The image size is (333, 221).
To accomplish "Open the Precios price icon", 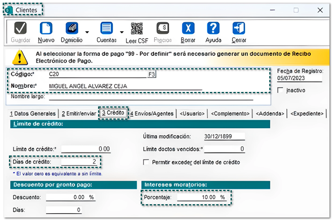I will point(163,28).
